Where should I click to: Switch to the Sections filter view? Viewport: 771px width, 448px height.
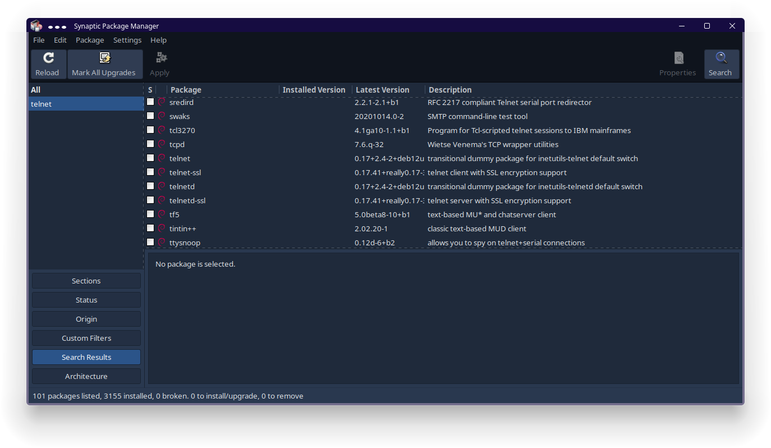pos(86,281)
